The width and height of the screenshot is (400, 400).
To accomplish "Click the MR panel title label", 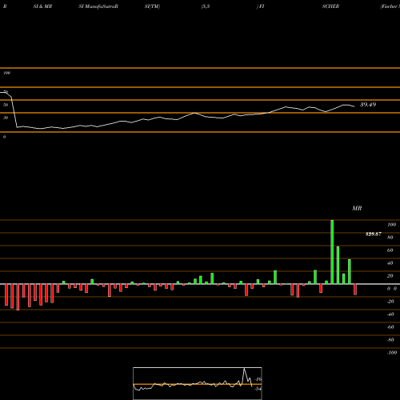I will click(357, 208).
